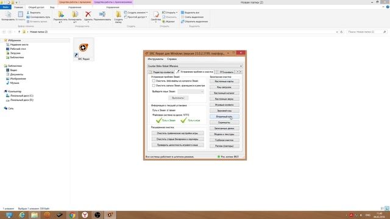Open the Инструменты menu in SRC Repair

[155, 59]
